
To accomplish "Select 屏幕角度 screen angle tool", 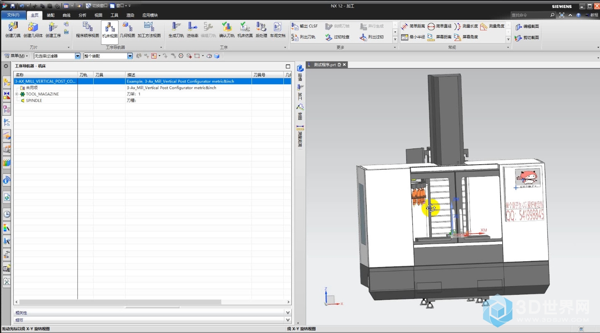I will coord(466,37).
